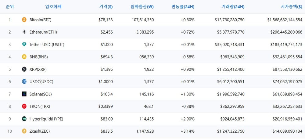Select won value 1,147,928
Image resolution: width=305 pixels, height=140 pixels.
[145, 131]
